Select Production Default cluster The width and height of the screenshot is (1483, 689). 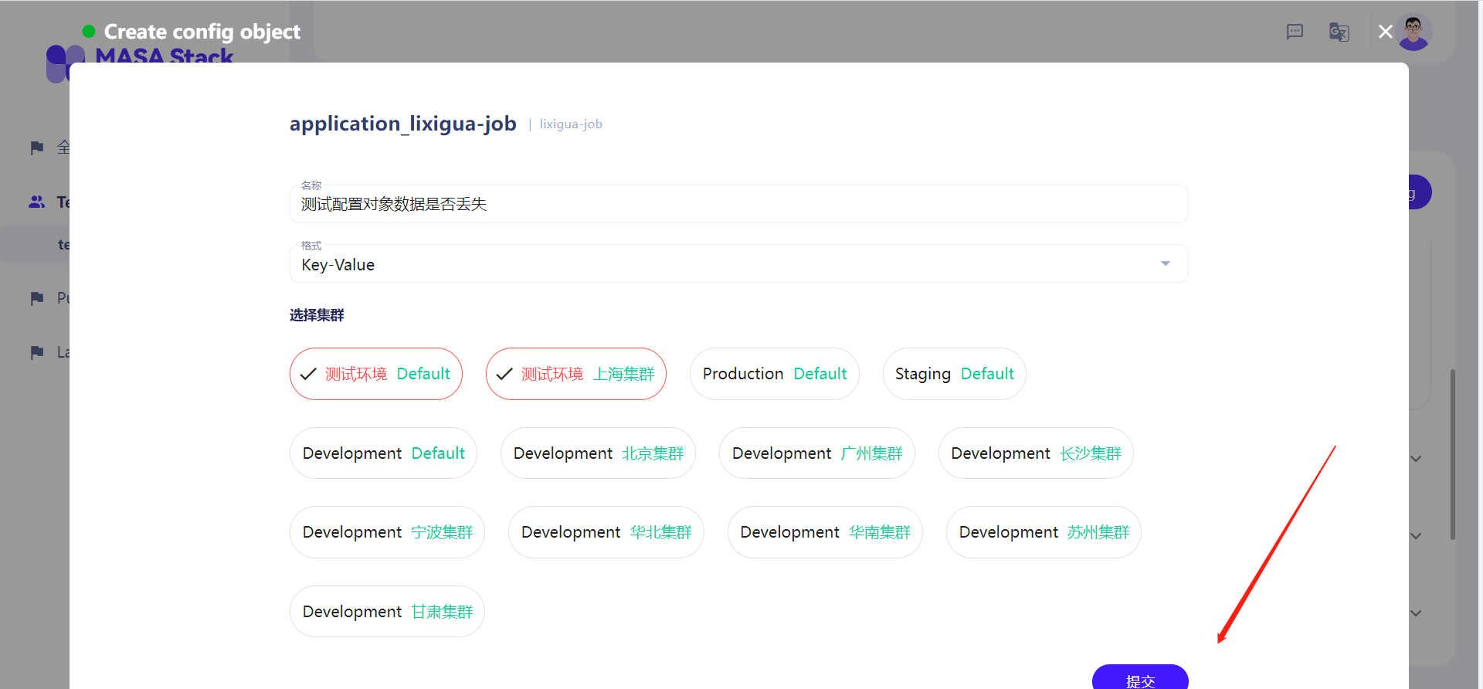coord(775,374)
